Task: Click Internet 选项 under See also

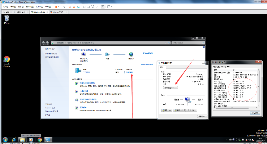Action: click(x=50, y=108)
